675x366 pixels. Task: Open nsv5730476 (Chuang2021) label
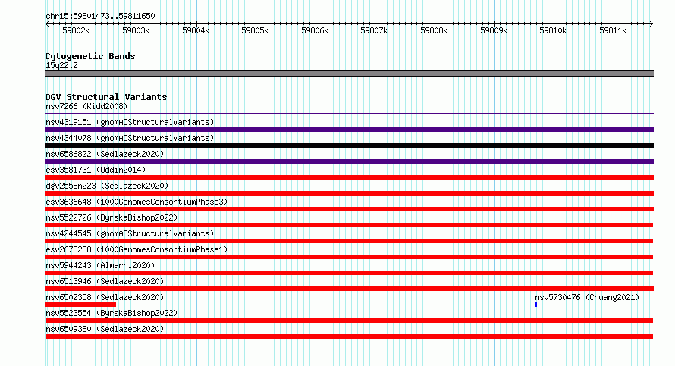click(x=587, y=297)
